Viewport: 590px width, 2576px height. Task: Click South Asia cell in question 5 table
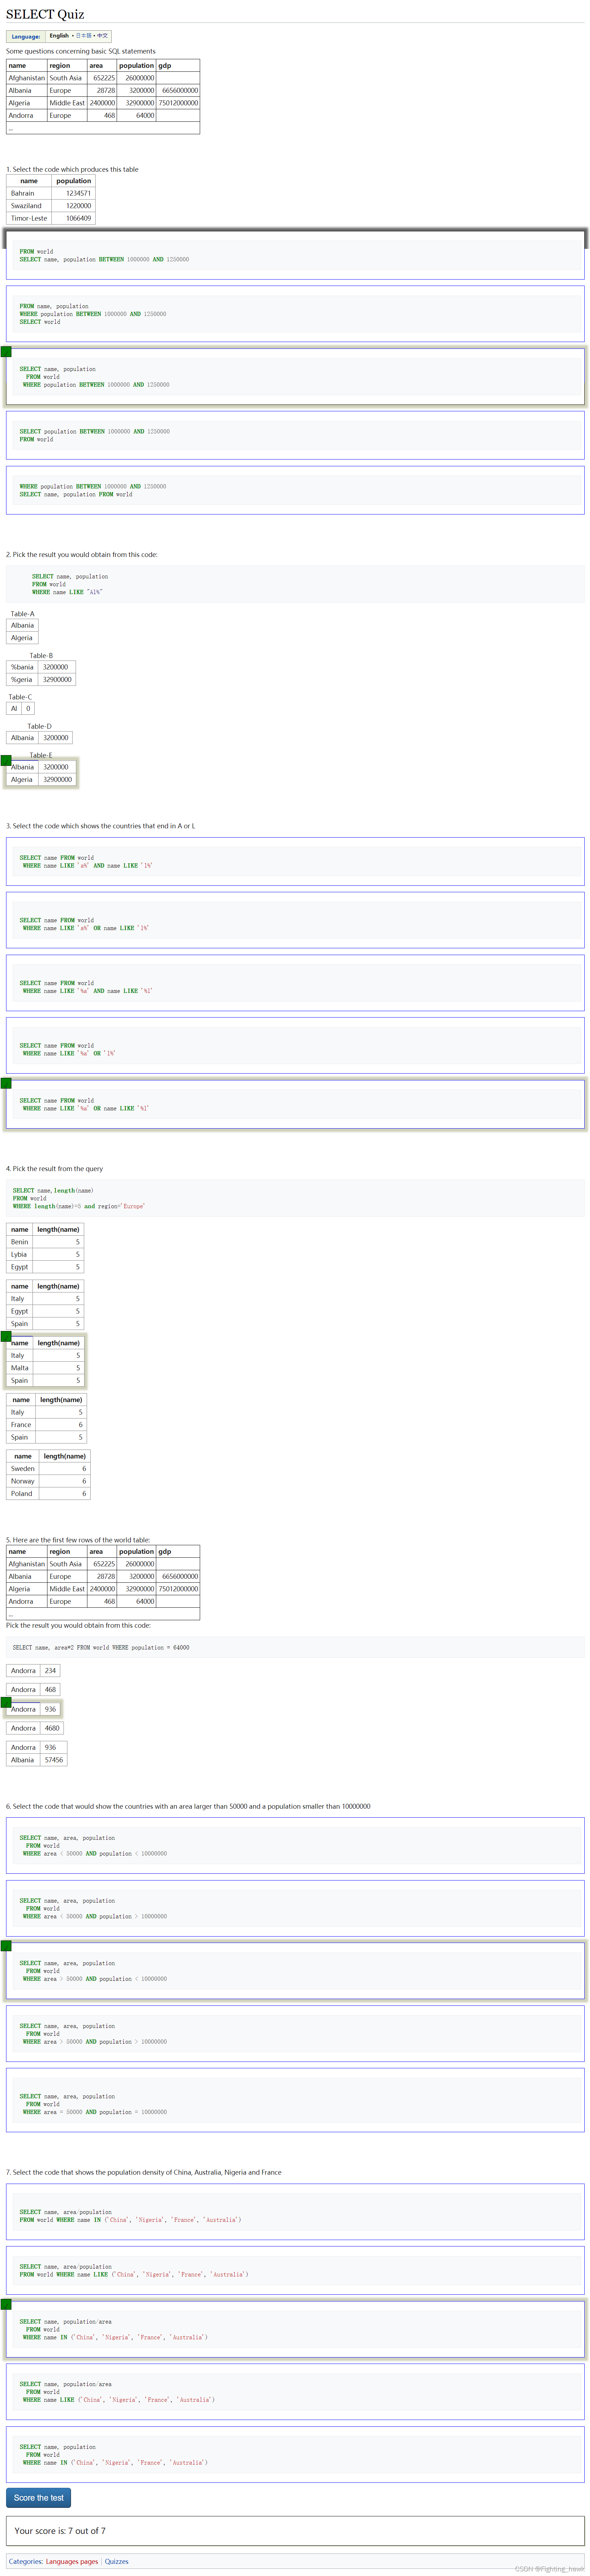(x=67, y=1564)
